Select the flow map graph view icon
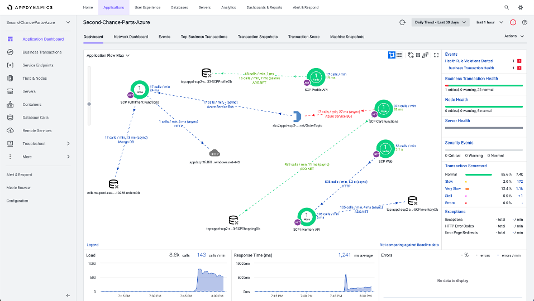The image size is (534, 301). 392,55
